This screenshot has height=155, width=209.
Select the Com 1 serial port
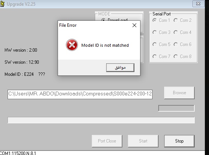pyautogui.click(x=161, y=20)
